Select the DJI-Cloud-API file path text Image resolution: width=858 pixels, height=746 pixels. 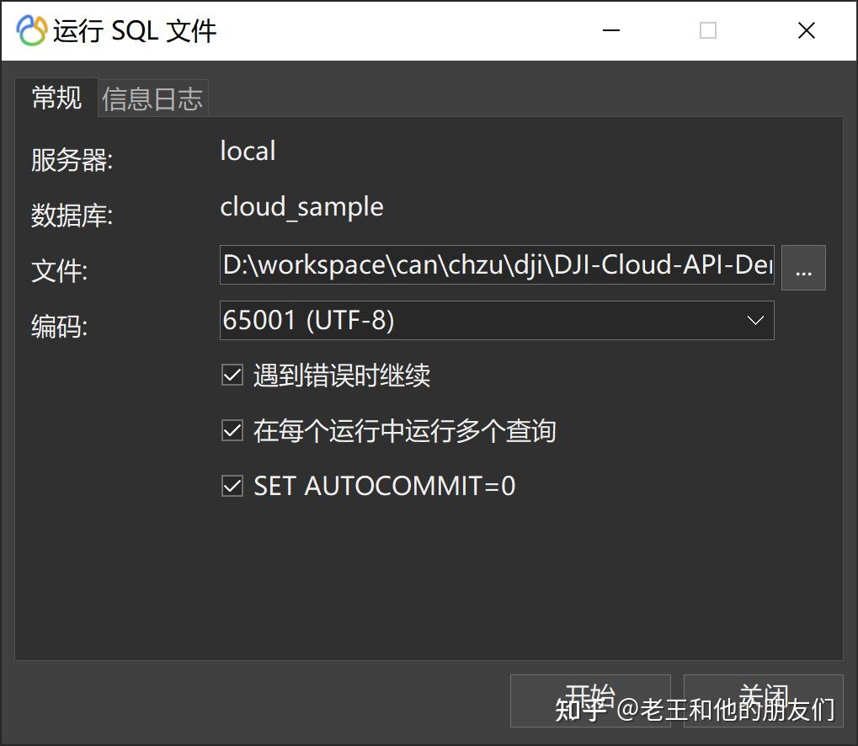497,265
